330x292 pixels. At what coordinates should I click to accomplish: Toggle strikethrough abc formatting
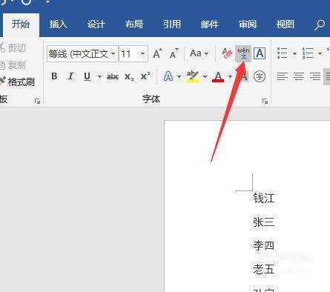[x=113, y=76]
